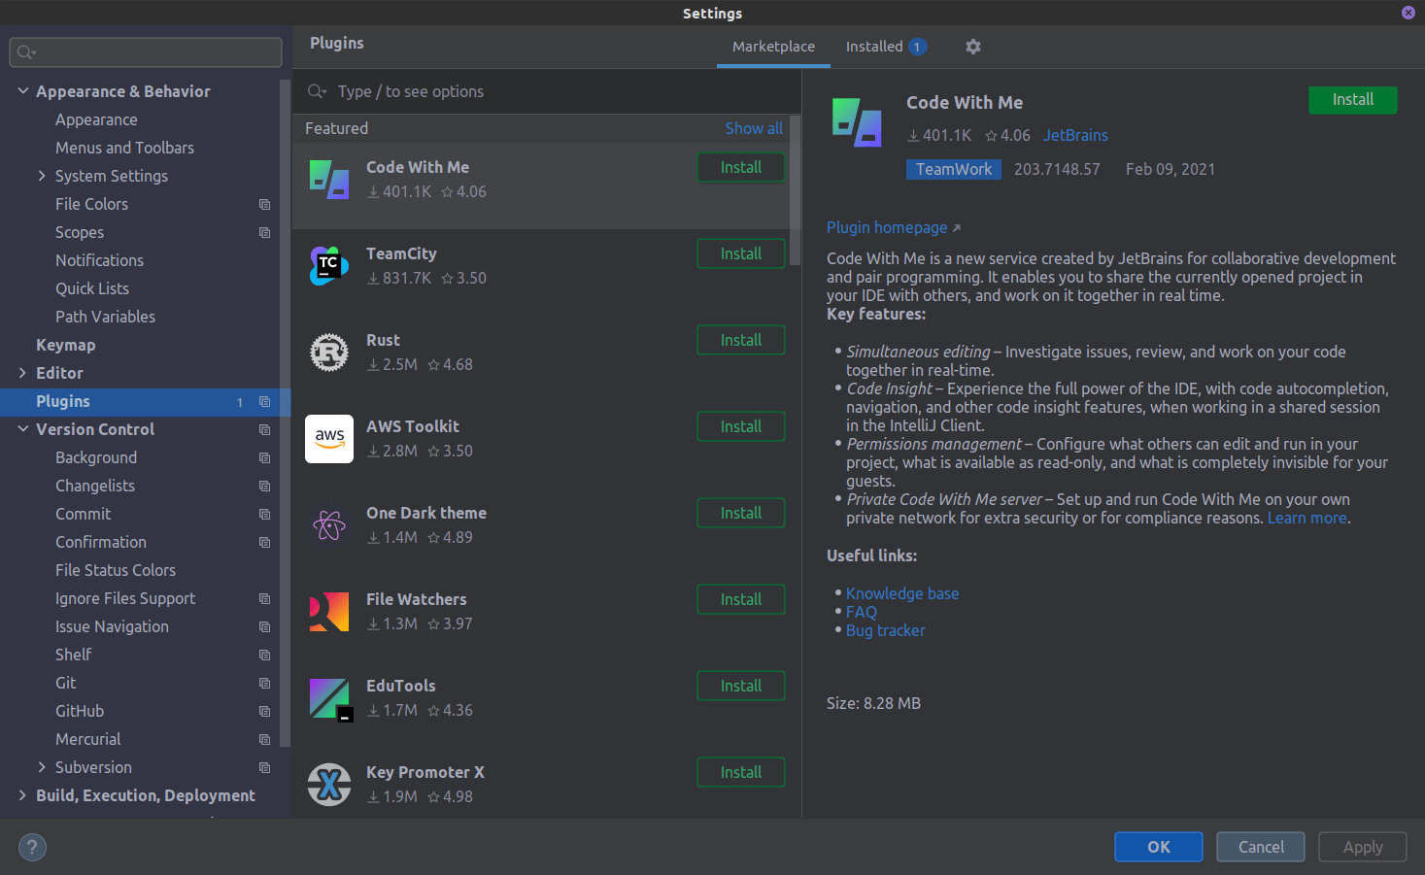This screenshot has height=875, width=1425.
Task: Click project-level icon beside Changelists
Action: (x=264, y=486)
